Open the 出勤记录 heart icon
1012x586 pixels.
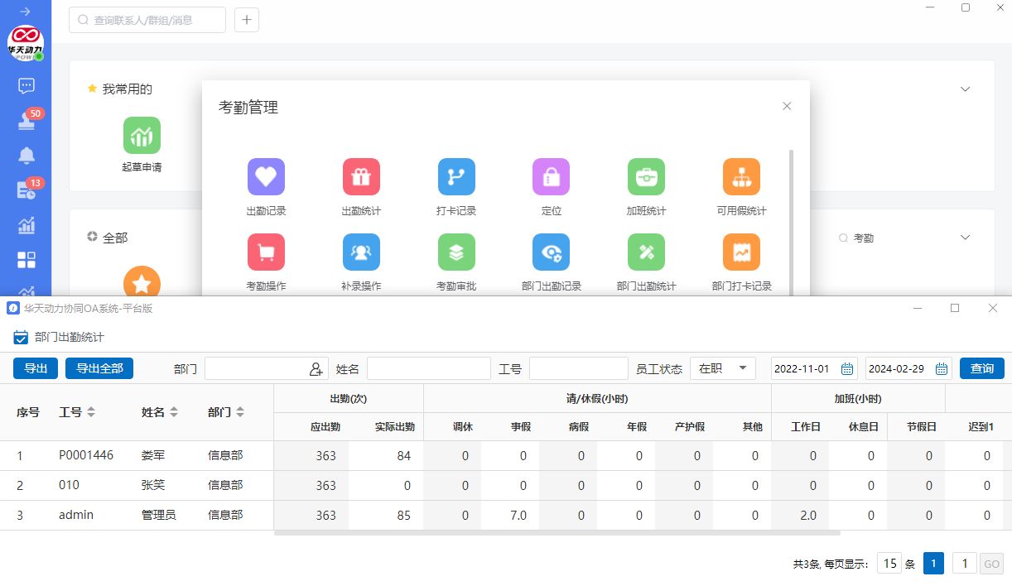266,177
